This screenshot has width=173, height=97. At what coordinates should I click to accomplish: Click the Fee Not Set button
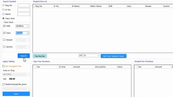coord(40,56)
